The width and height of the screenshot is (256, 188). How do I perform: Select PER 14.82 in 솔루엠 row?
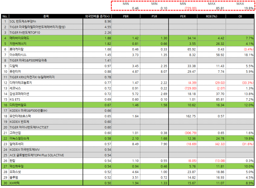point(191,177)
